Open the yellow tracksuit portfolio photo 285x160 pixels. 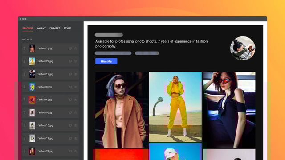point(175,107)
